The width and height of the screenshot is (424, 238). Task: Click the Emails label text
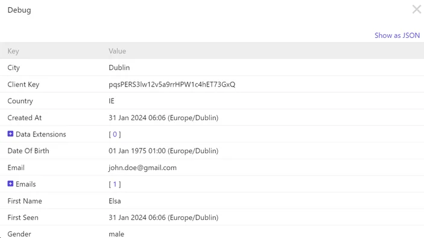[x=26, y=184]
